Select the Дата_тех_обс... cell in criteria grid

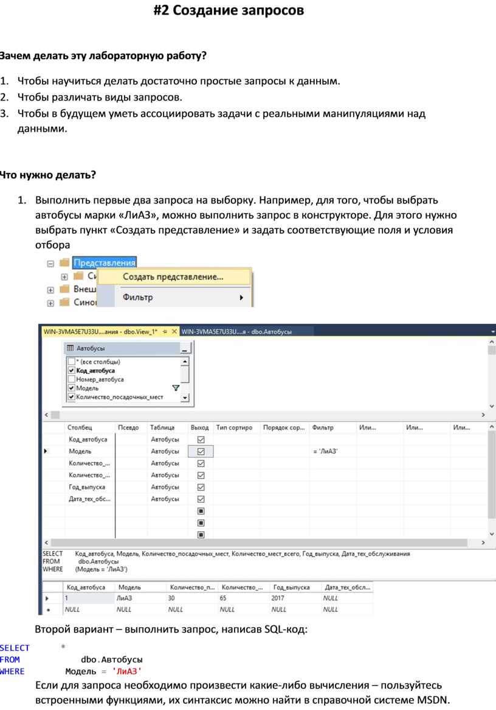[90, 499]
